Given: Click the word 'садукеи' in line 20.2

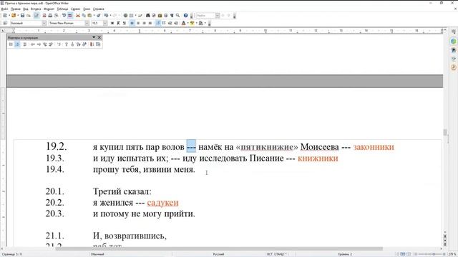Looking at the screenshot, I should [x=162, y=203].
